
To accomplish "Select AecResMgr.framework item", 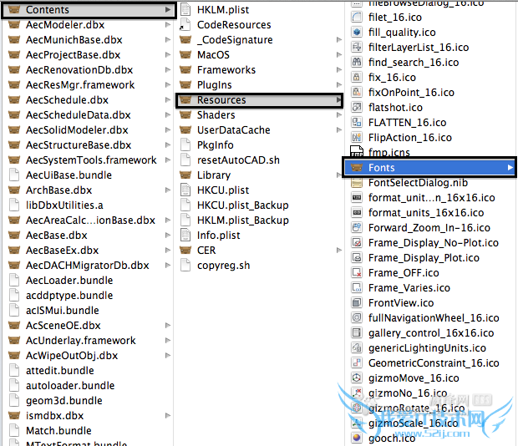I will (x=80, y=85).
